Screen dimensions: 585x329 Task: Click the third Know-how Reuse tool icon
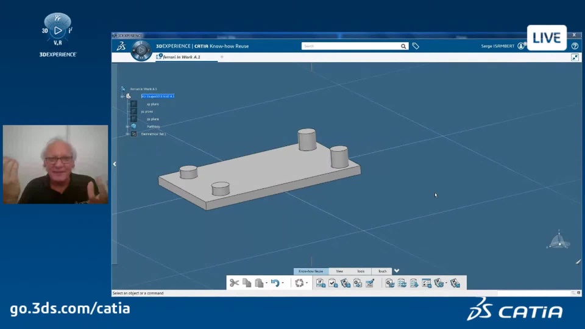coord(345,283)
